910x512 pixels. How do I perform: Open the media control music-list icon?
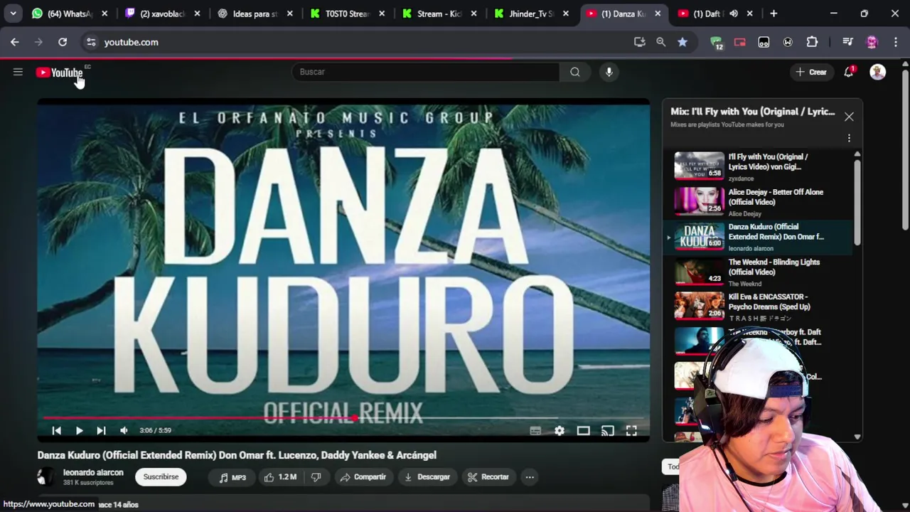point(847,42)
